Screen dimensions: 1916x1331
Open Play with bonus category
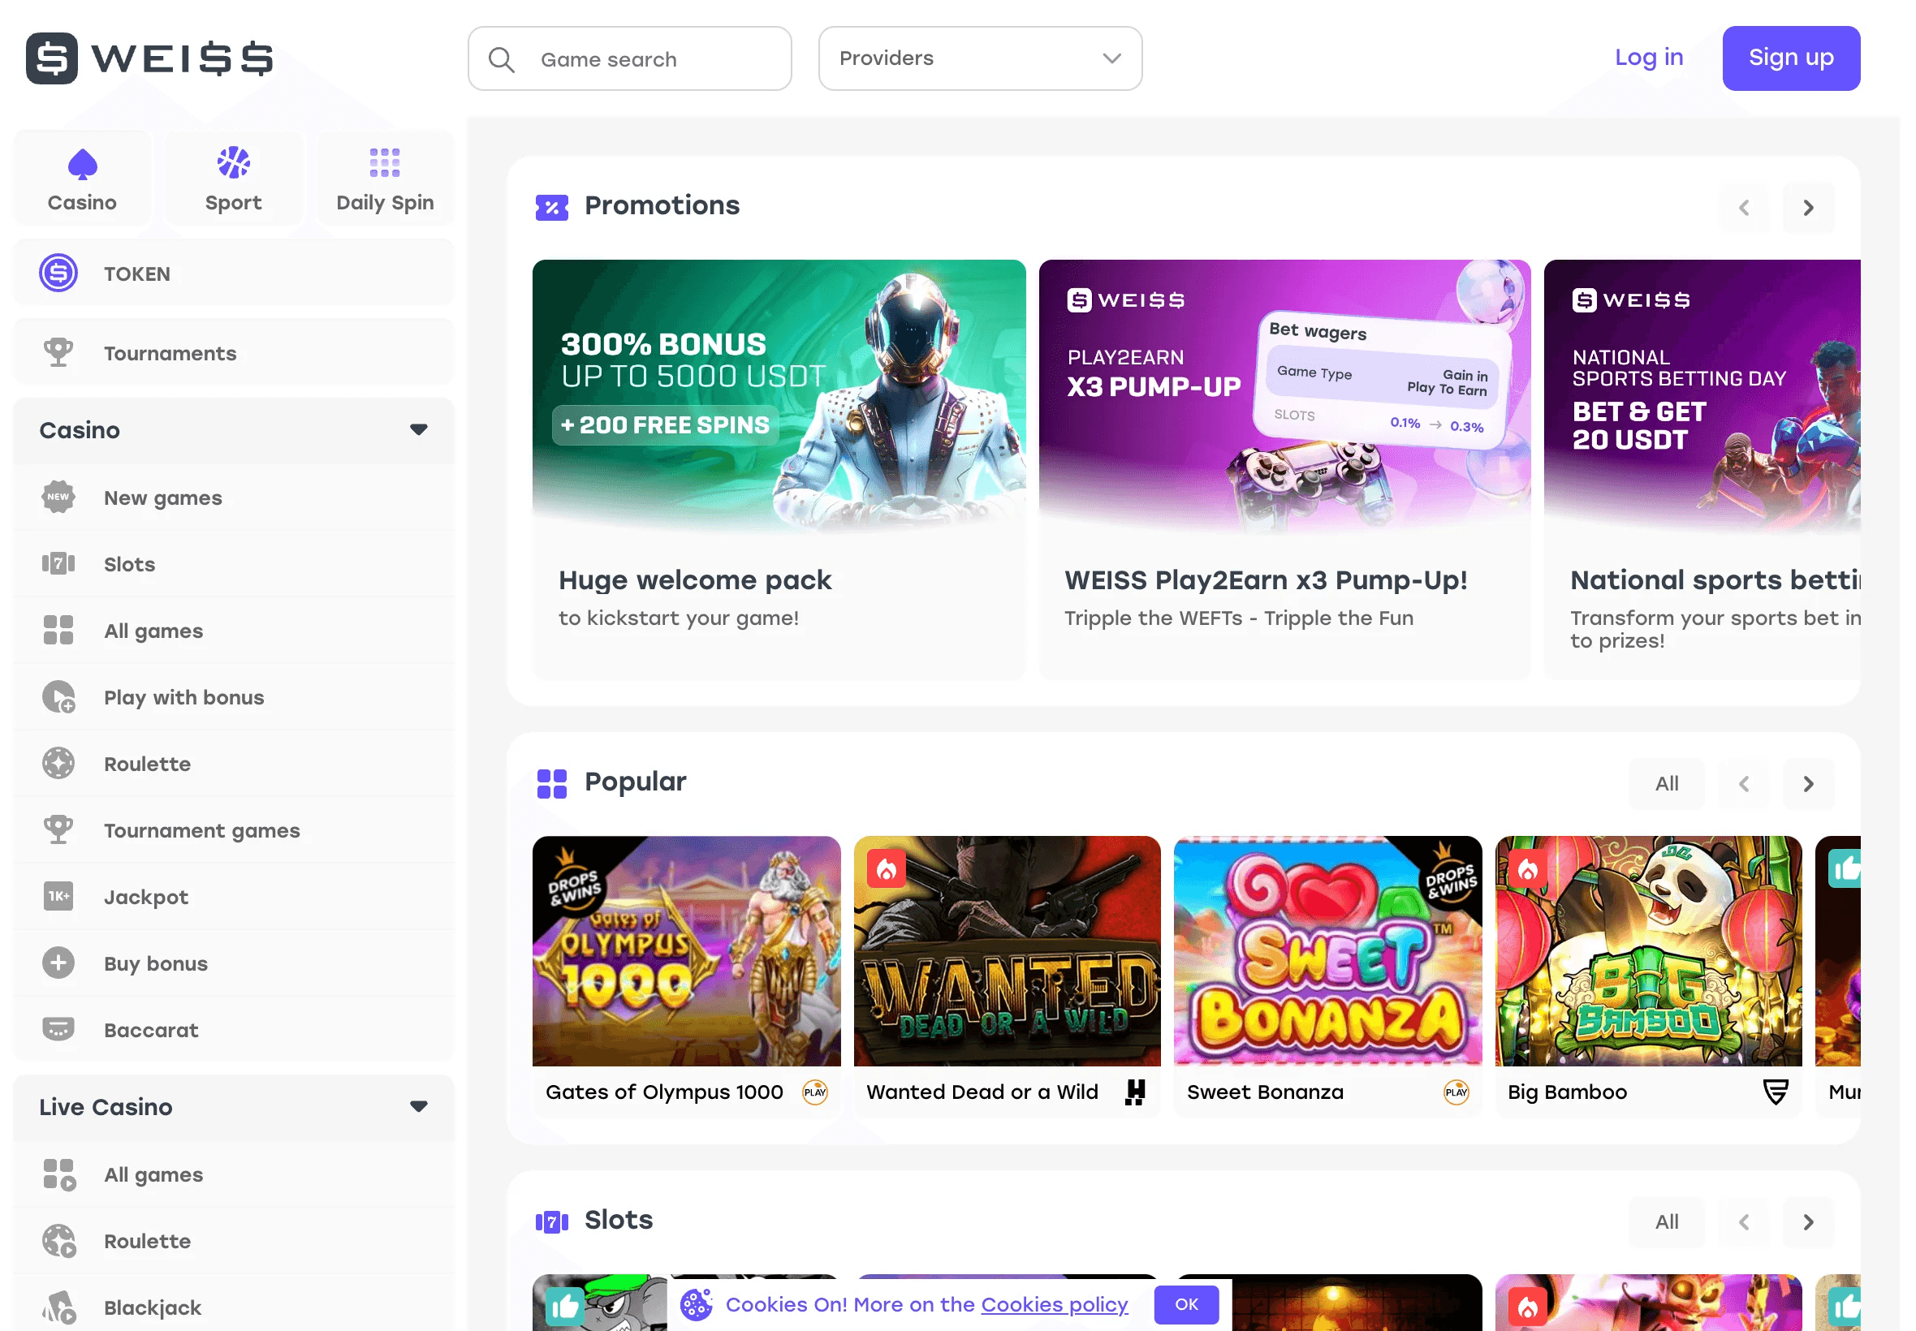pos(183,697)
